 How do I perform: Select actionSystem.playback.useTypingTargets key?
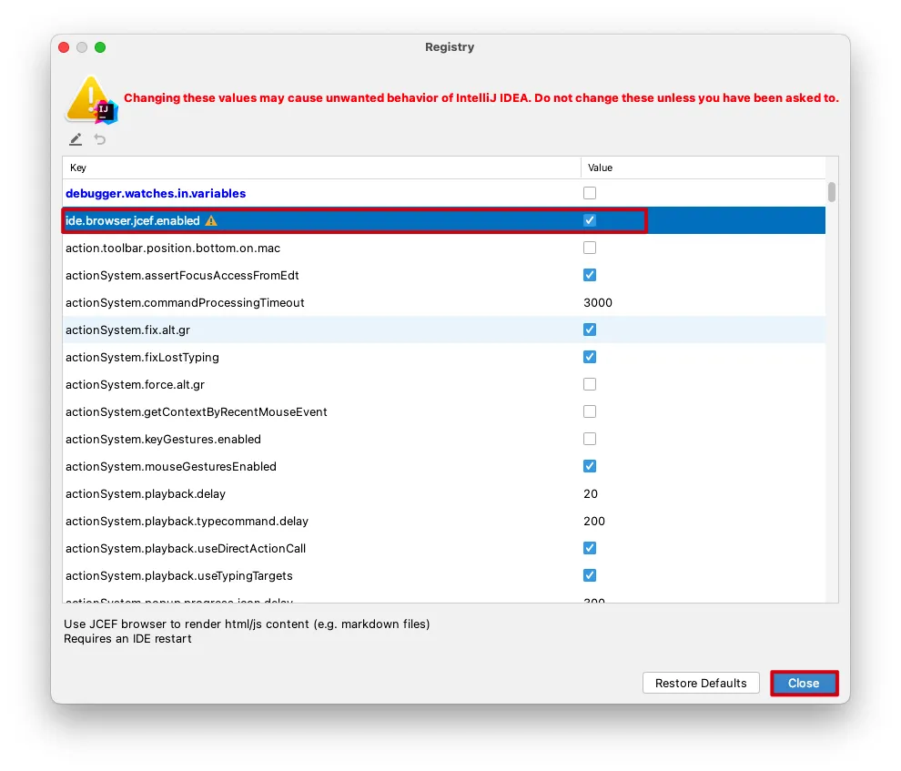(x=179, y=575)
